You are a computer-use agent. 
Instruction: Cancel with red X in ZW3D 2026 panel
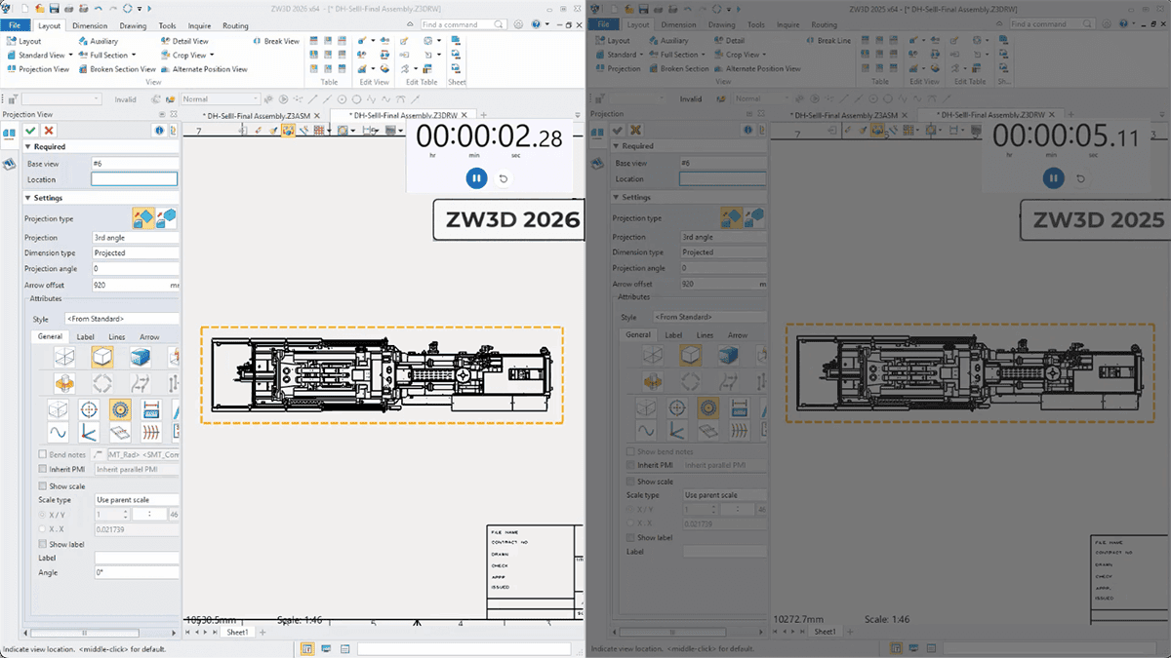pyautogui.click(x=49, y=130)
